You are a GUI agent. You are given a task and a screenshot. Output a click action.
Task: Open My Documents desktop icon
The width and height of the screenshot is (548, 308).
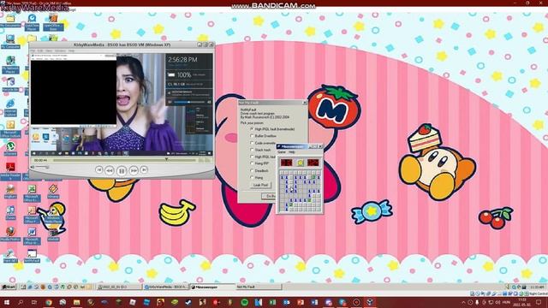[x=10, y=21]
